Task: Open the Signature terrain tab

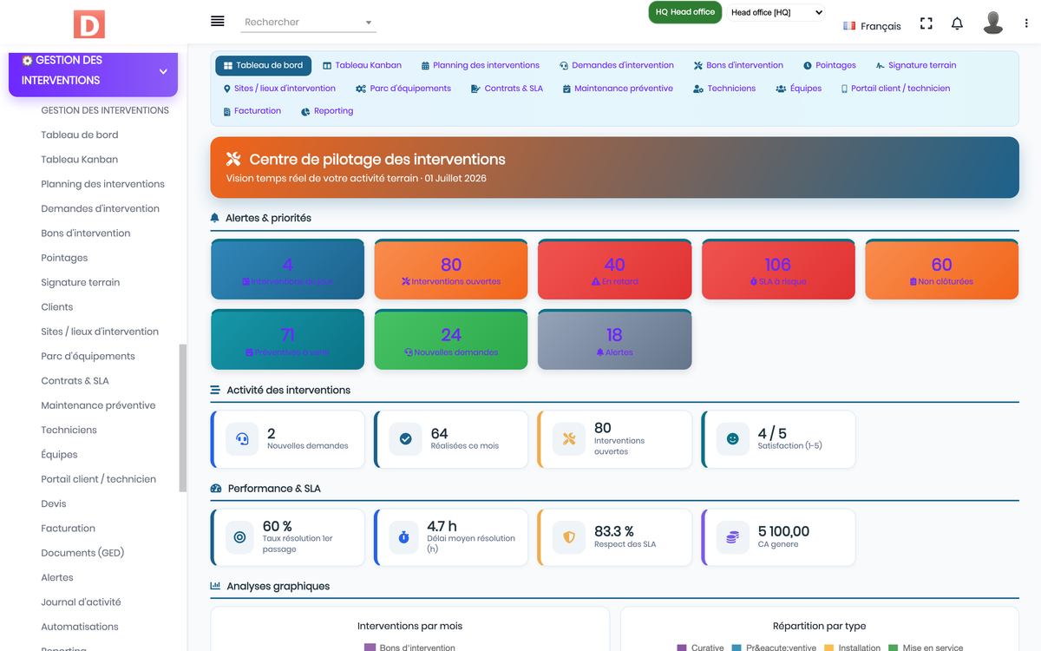Action: pos(916,65)
